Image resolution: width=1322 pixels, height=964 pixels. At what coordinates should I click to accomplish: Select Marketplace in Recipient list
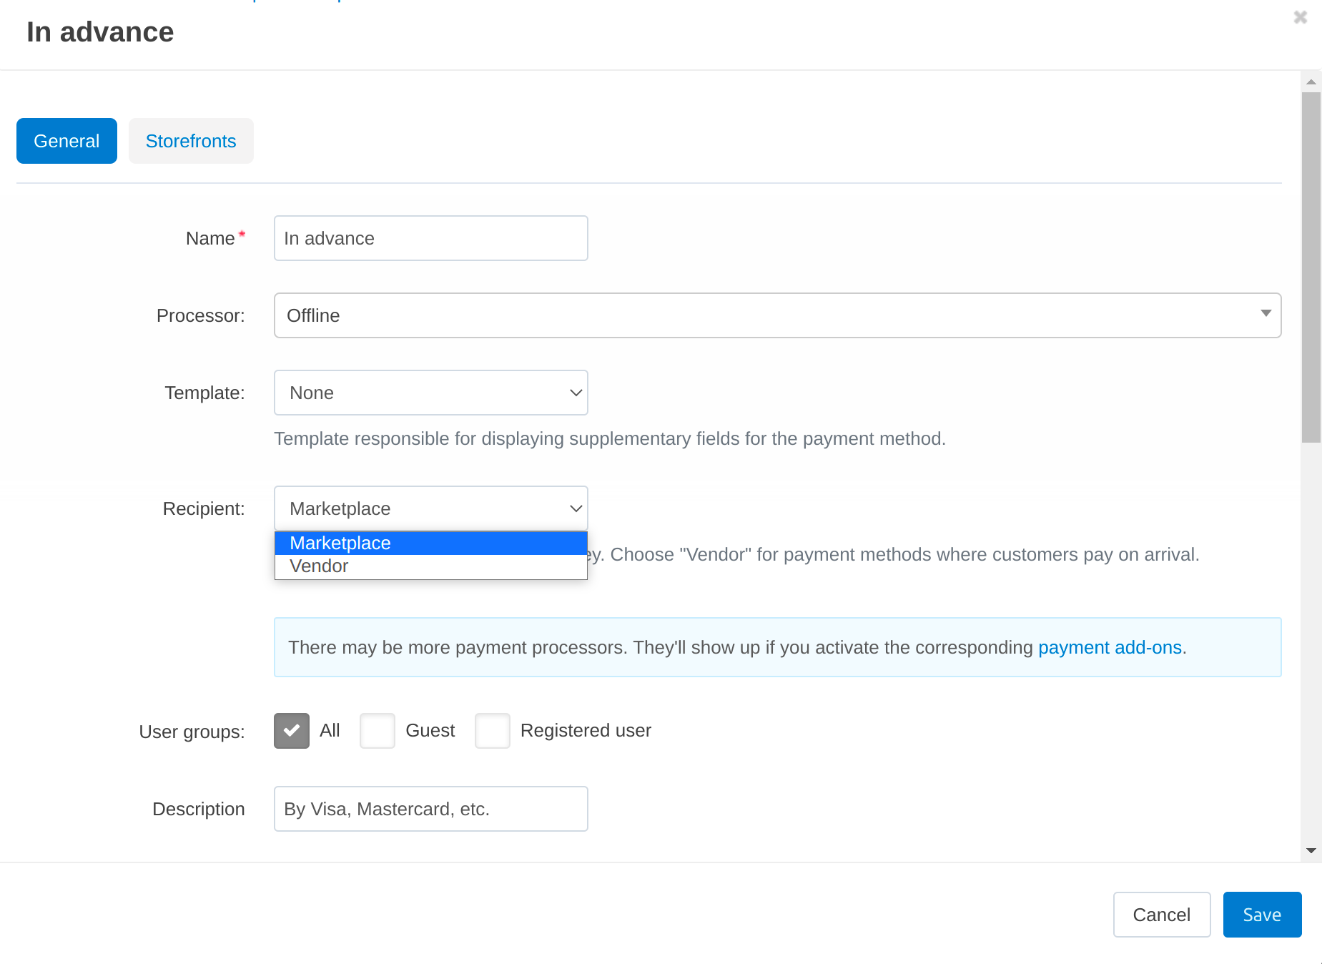431,543
